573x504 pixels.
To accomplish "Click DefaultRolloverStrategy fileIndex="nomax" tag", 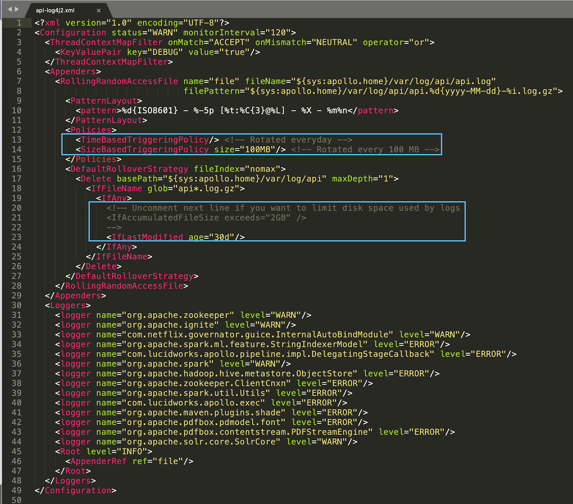I will point(175,169).
